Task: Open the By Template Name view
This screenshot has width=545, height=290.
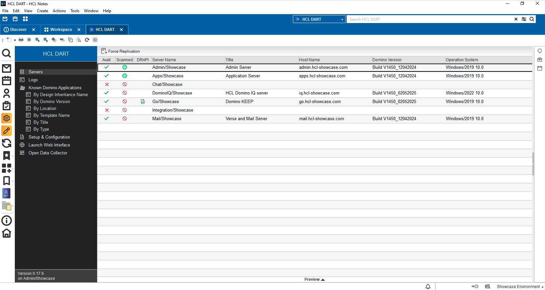Action: 52,115
